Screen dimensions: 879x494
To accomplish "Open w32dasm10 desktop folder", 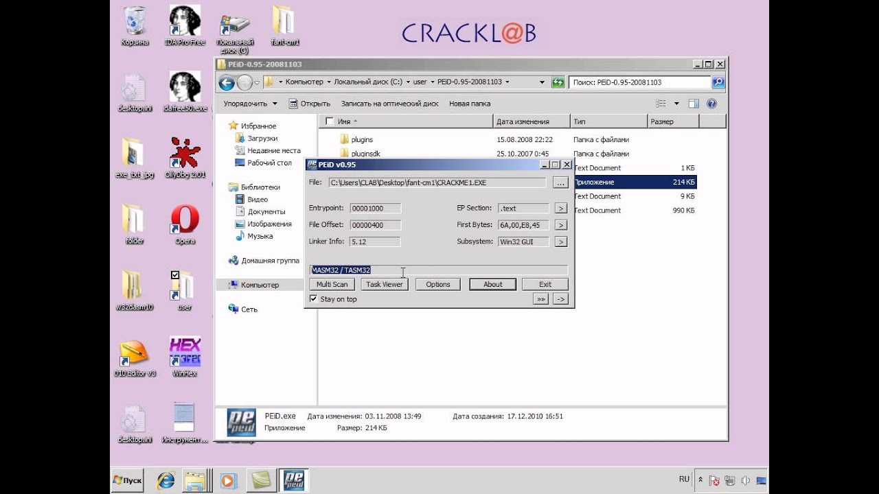I will click(x=135, y=290).
